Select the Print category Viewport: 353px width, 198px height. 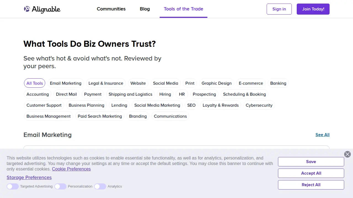click(x=190, y=83)
